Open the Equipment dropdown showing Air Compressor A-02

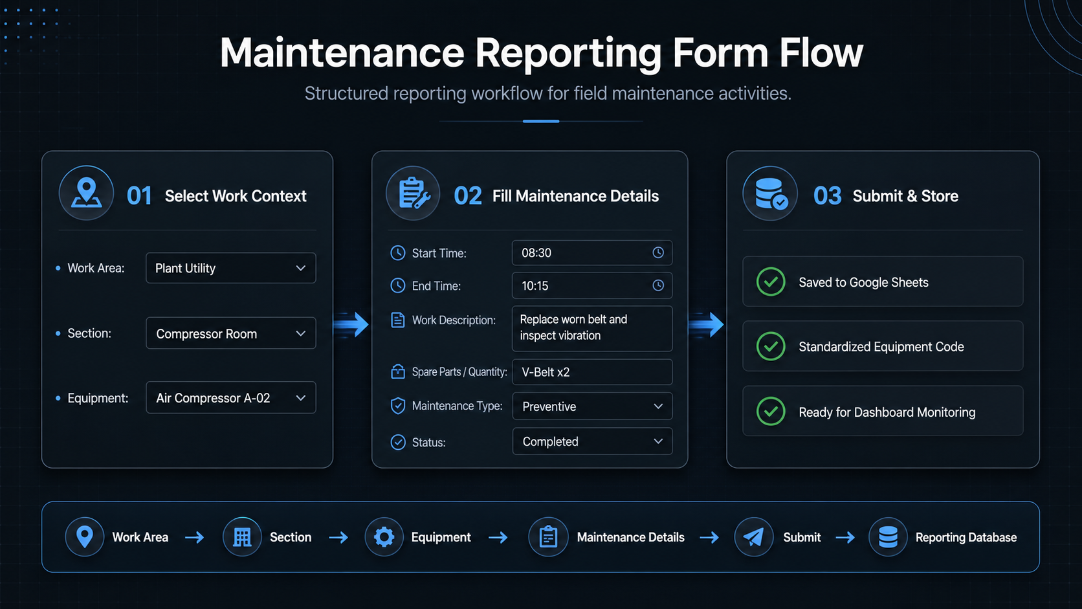[231, 397]
